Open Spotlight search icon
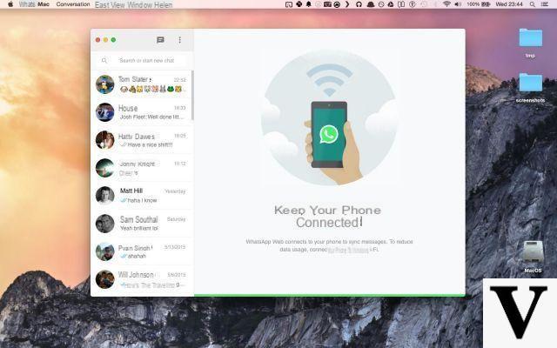557x348 pixels. [x=532, y=4]
